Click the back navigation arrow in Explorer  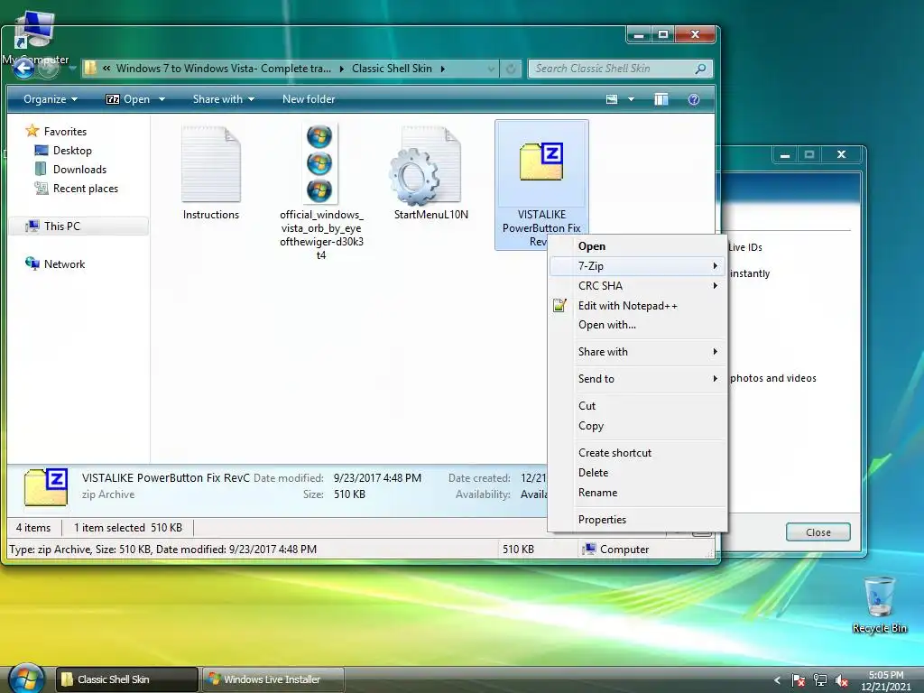coord(24,69)
